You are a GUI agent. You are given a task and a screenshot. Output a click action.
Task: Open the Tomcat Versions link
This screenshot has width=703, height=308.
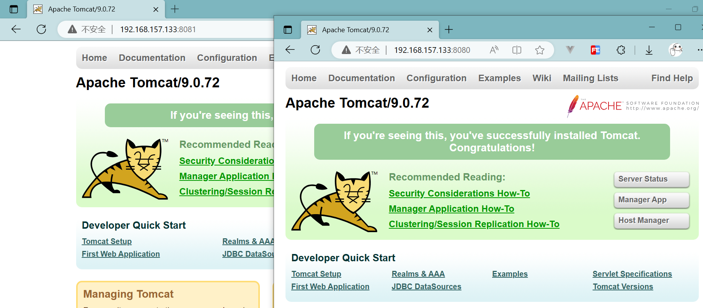point(623,287)
